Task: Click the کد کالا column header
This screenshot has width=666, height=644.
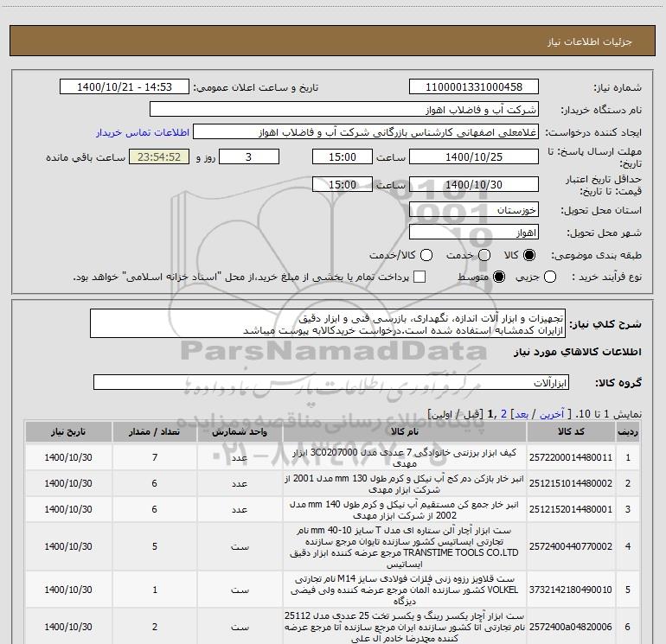Action: [571, 431]
